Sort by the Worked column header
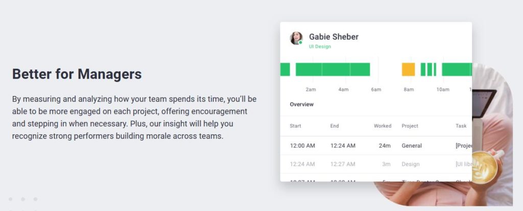The width and height of the screenshot is (523, 211). pyautogui.click(x=382, y=126)
